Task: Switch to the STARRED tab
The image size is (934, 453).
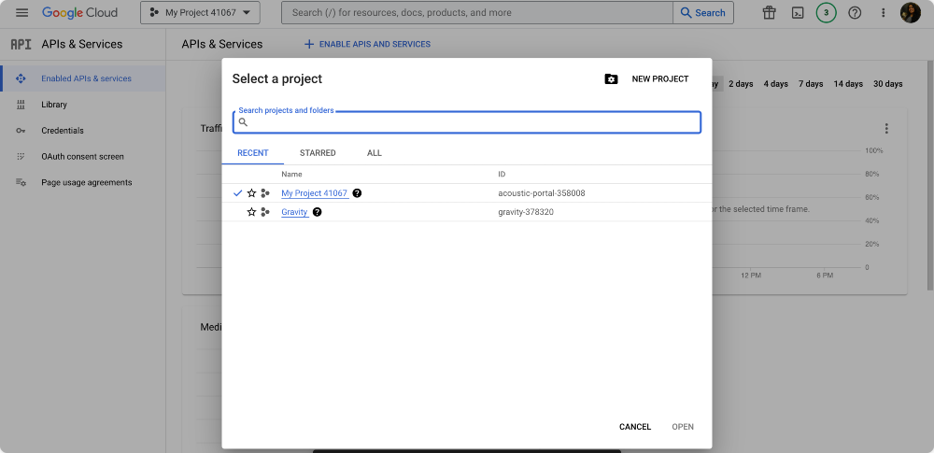Action: coord(318,153)
